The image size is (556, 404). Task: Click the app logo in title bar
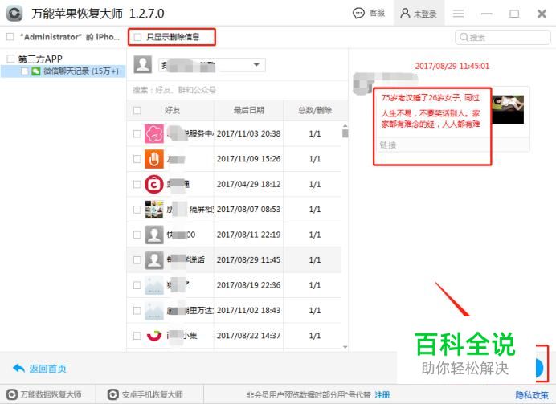[14, 14]
